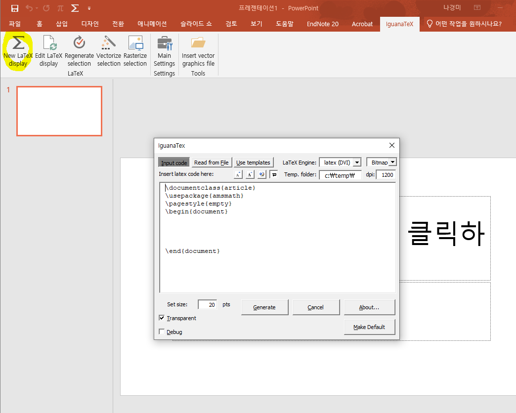Image resolution: width=516 pixels, height=413 pixels.
Task: Open the 슬라이드 쇼 ribbon tab
Action: pos(196,24)
